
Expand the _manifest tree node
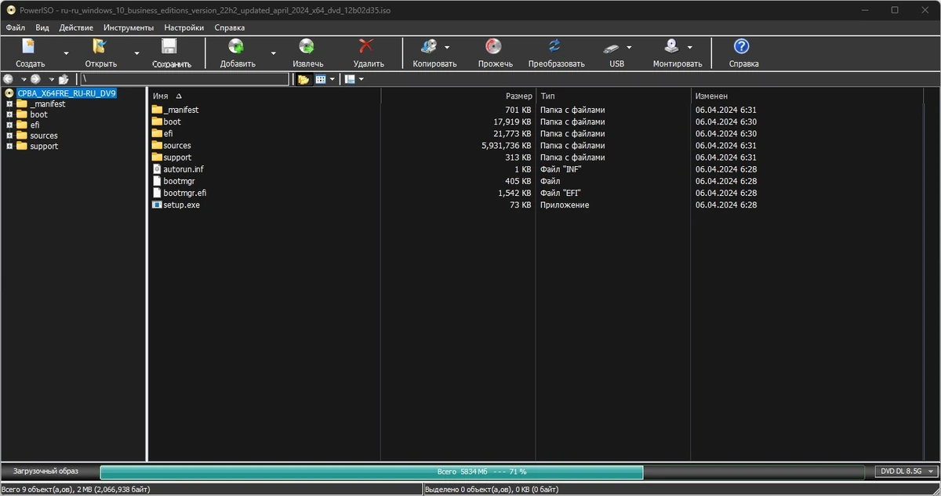(9, 104)
